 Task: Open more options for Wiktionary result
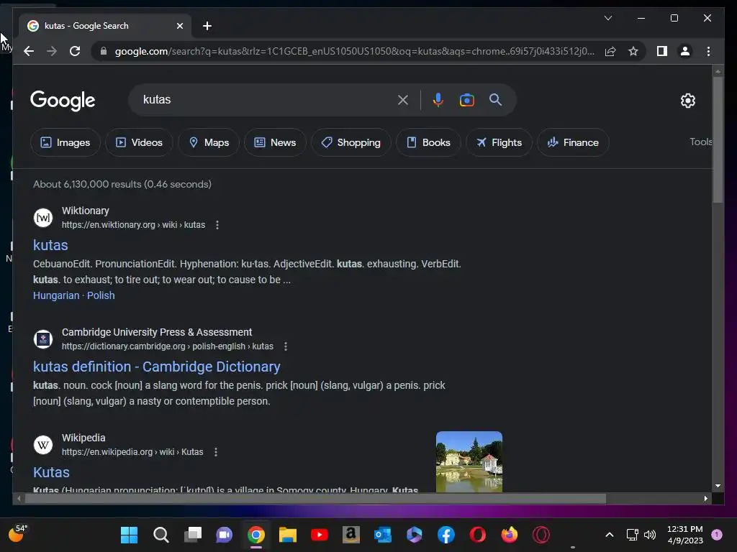(217, 225)
